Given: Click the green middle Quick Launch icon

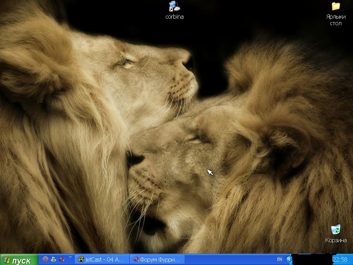Looking at the screenshot, I should [x=53, y=259].
